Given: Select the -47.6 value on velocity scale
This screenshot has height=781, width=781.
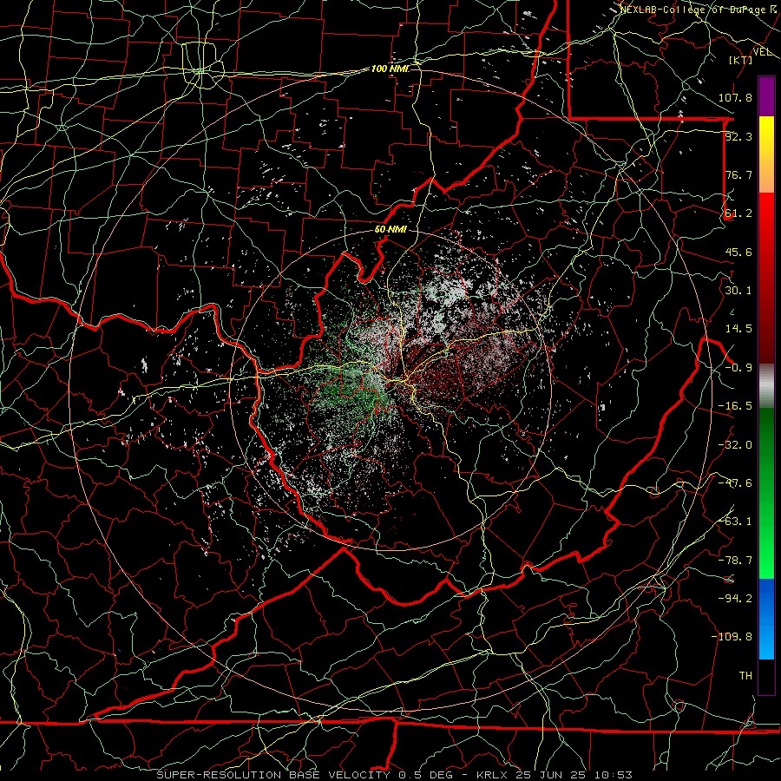Looking at the screenshot, I should tap(735, 483).
